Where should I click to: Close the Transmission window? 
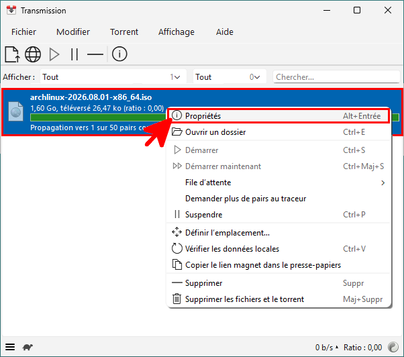tap(387, 10)
